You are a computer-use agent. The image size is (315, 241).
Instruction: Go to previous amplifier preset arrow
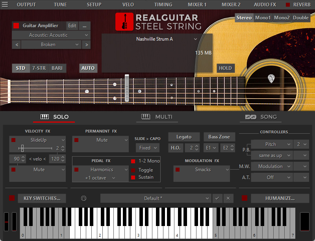coord(17,45)
